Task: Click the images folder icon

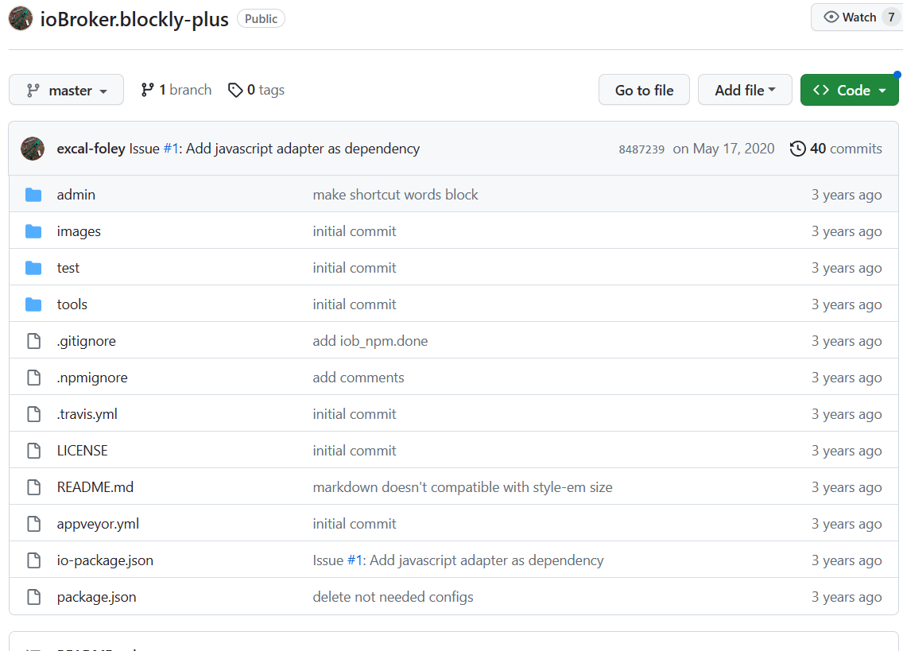Action: coord(33,231)
